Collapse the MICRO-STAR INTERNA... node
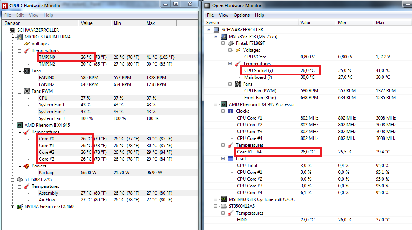Viewport: 412px width, 230px height. point(12,37)
